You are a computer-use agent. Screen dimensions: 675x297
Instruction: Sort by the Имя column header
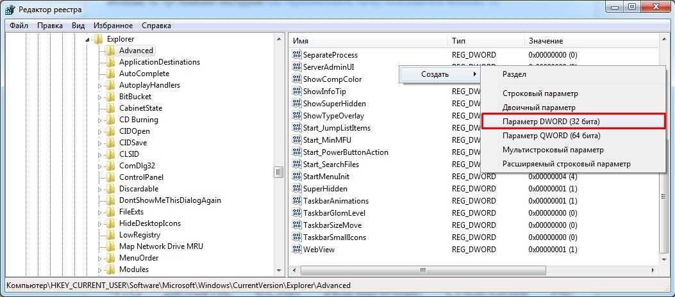pyautogui.click(x=368, y=41)
